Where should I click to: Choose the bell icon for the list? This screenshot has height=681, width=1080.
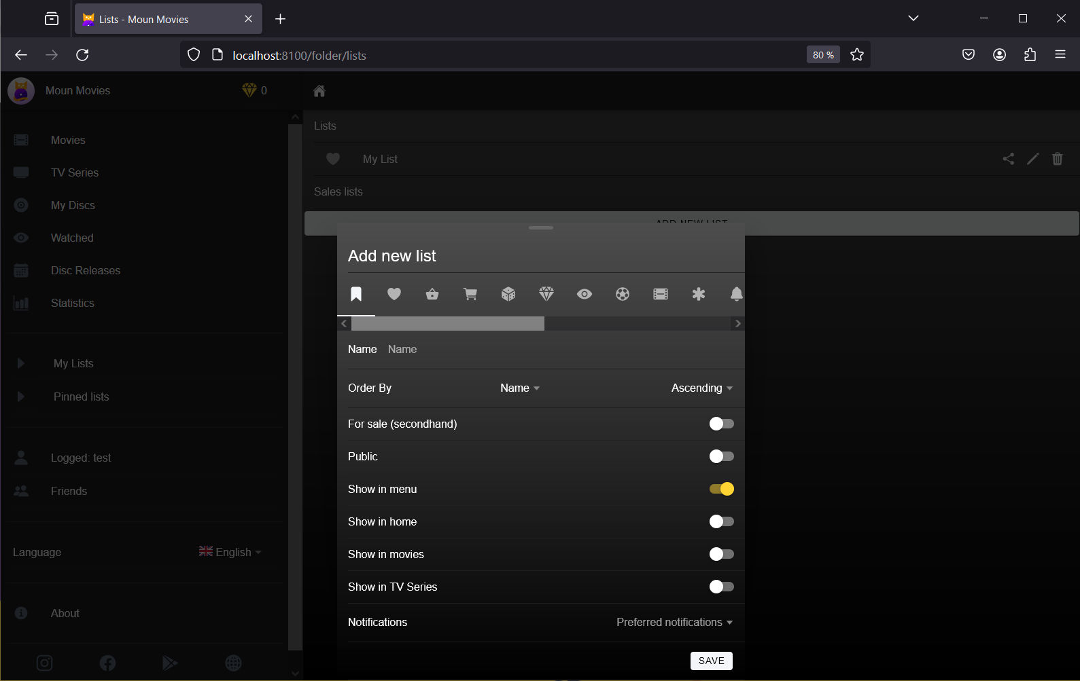pyautogui.click(x=736, y=294)
